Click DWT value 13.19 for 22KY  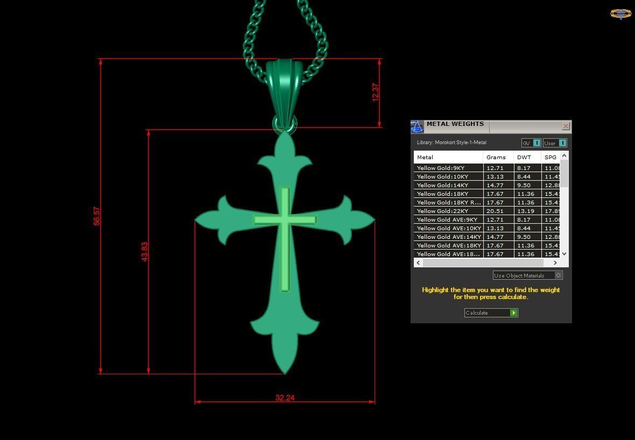(526, 211)
